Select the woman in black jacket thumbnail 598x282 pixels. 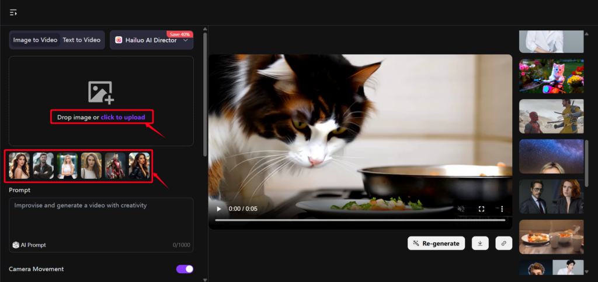(139, 166)
